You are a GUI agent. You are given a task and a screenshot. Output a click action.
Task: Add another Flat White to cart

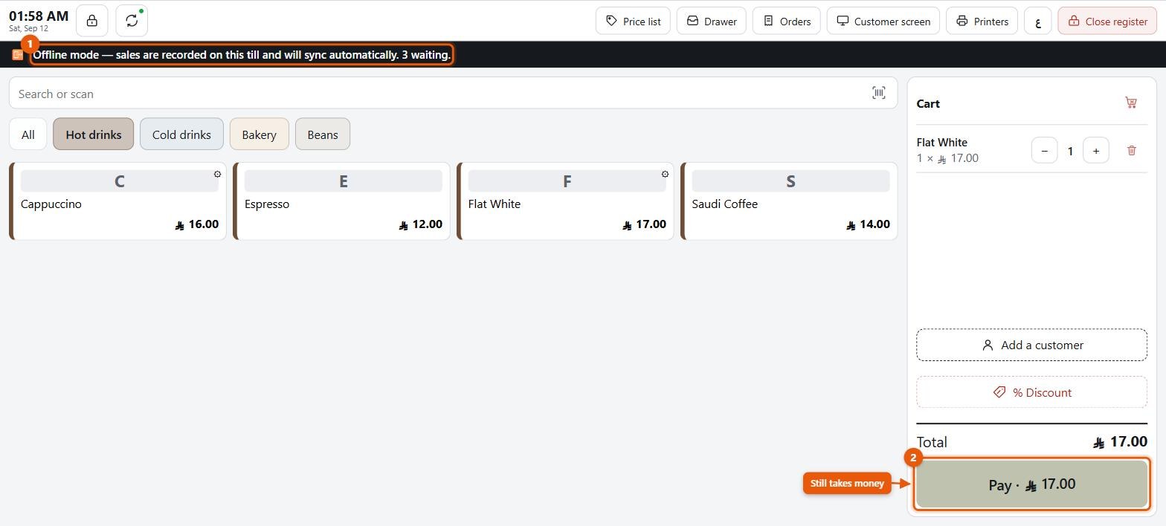click(x=565, y=201)
